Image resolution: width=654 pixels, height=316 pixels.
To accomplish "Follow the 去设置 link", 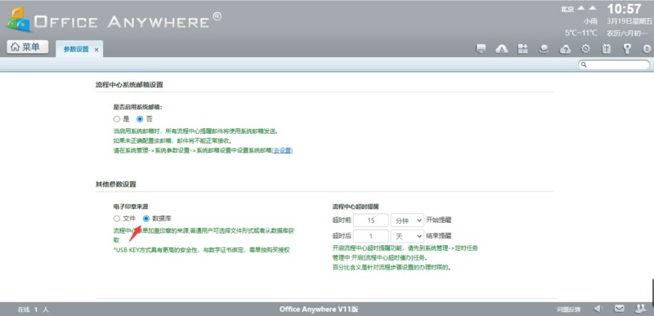I will click(x=282, y=151).
